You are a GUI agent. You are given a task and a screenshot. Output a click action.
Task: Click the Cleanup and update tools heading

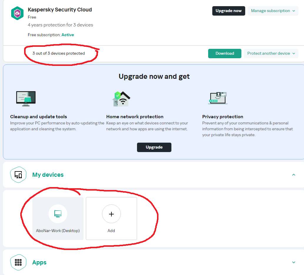click(39, 117)
